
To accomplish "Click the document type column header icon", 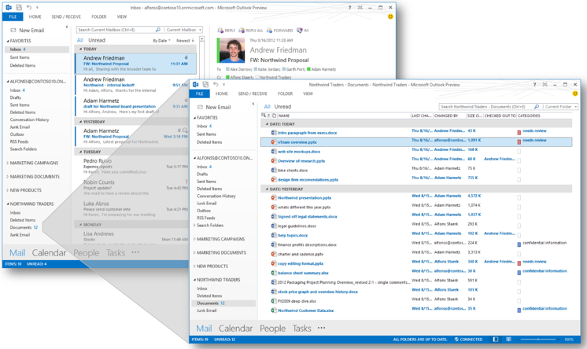I will pyautogui.click(x=274, y=116).
